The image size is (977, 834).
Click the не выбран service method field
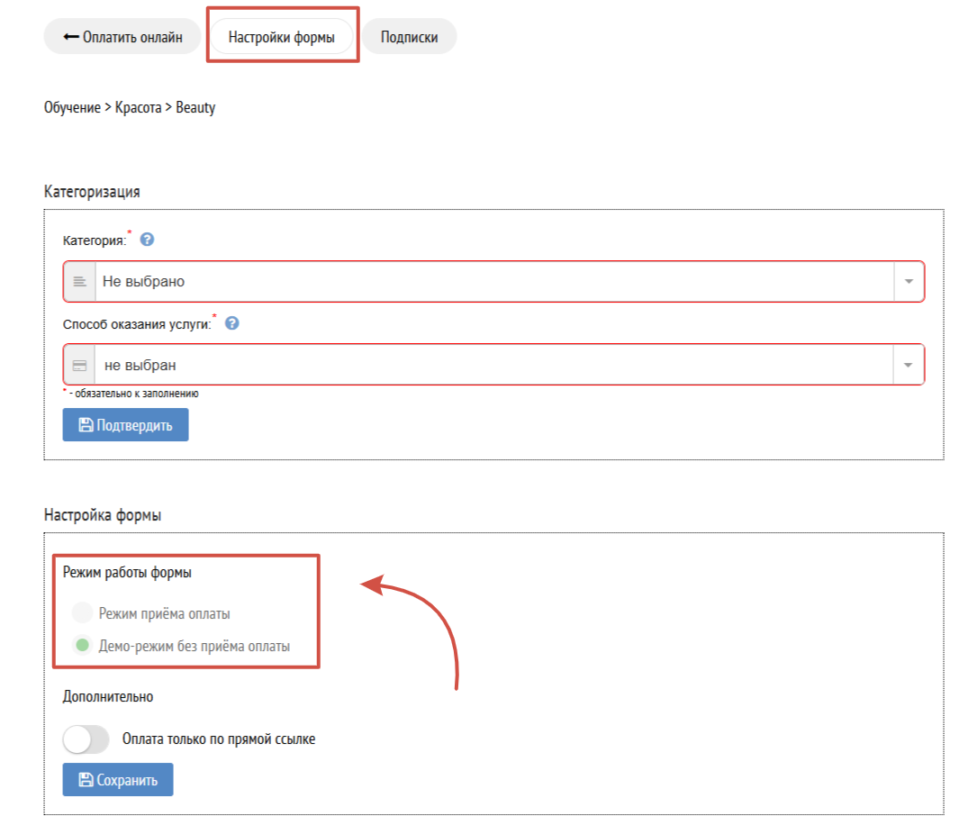click(493, 365)
